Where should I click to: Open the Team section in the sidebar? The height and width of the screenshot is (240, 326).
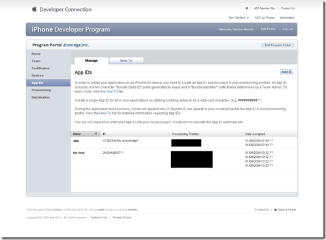(x=36, y=61)
